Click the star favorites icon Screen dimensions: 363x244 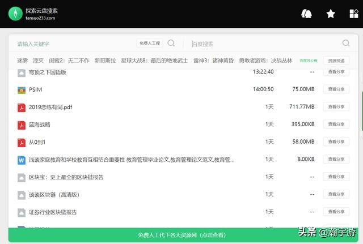[331, 14]
